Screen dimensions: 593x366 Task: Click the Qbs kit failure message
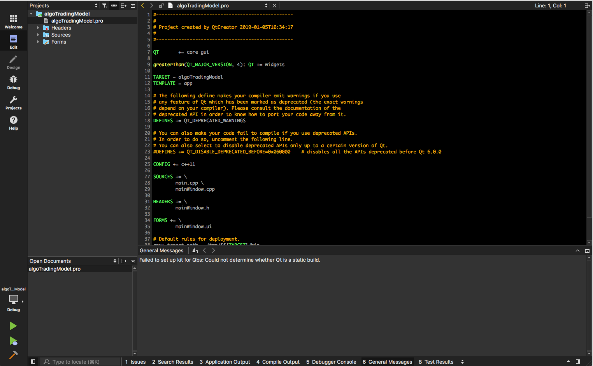[230, 260]
